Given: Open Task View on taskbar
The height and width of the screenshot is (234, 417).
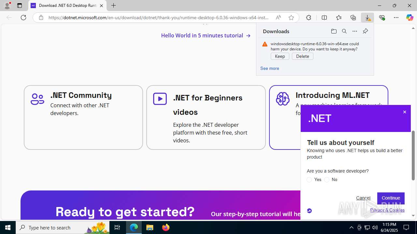Looking at the screenshot, I should pyautogui.click(x=117, y=227).
